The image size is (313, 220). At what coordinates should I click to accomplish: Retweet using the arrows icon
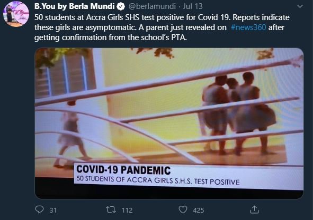click(x=111, y=209)
